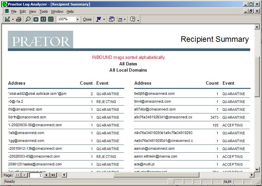Open the view dropdown arrow beside design icon

click(13, 19)
